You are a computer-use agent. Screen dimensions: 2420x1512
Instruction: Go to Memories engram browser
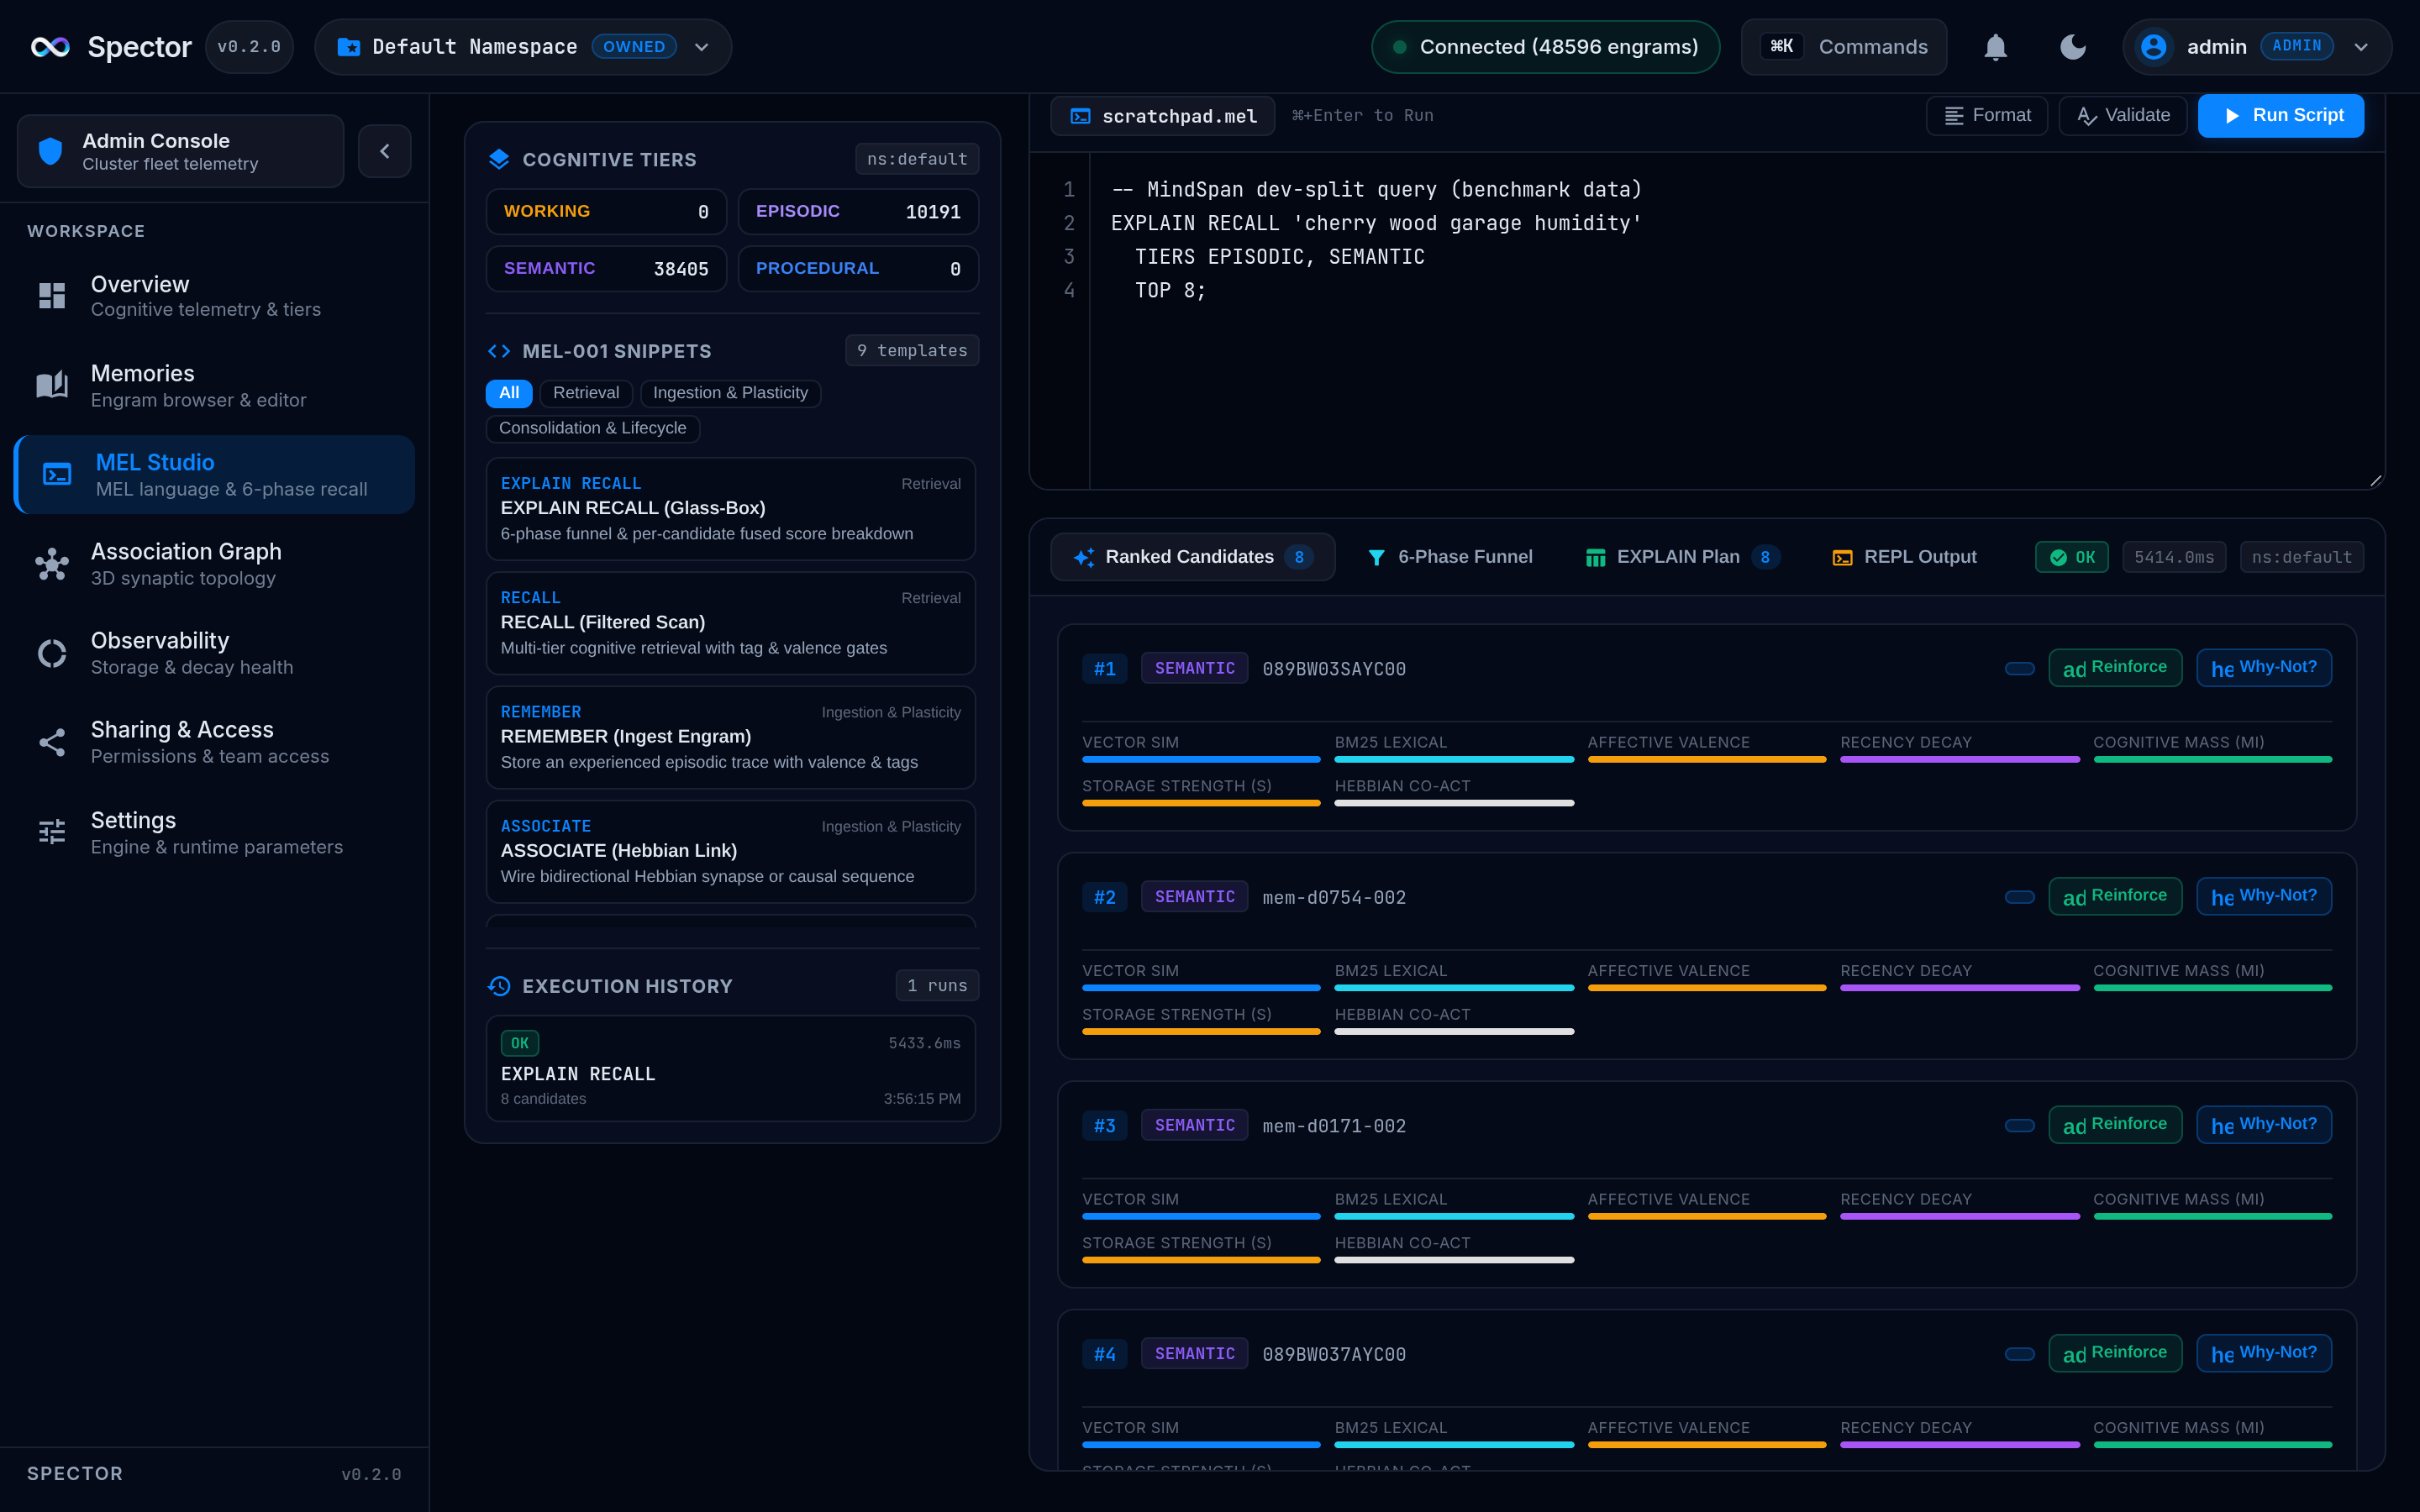click(x=214, y=385)
